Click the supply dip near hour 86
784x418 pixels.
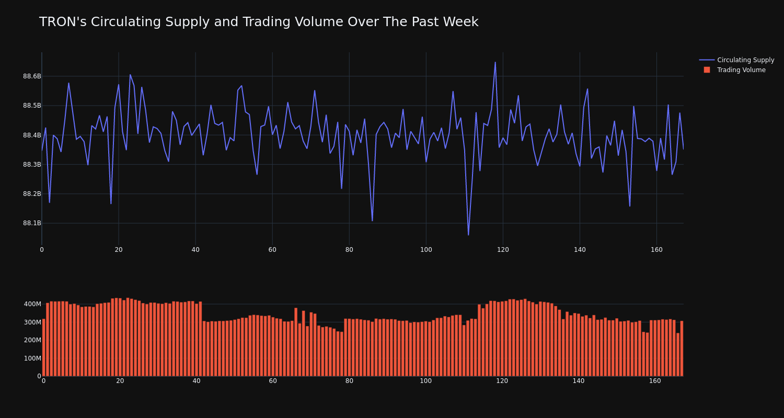(372, 220)
